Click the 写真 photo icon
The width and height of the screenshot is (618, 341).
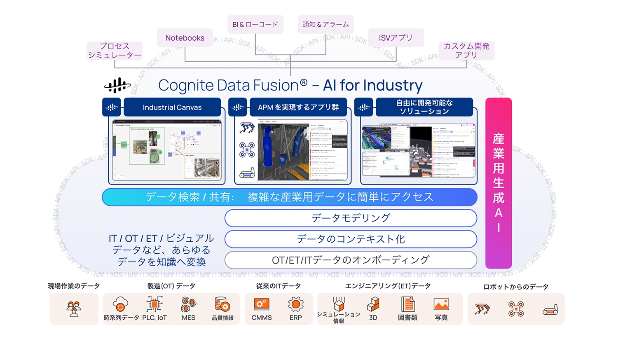click(x=441, y=305)
